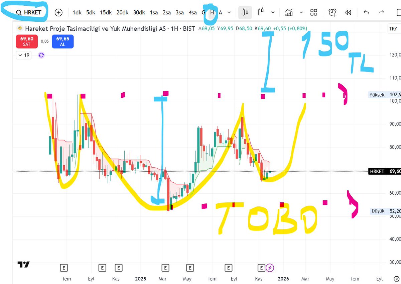Select the A monthly timeframe
Screen dimensions: 401x284
pyautogui.click(x=220, y=12)
